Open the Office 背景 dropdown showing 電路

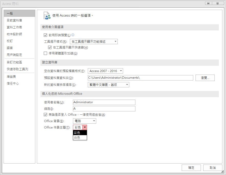click(x=84, y=121)
